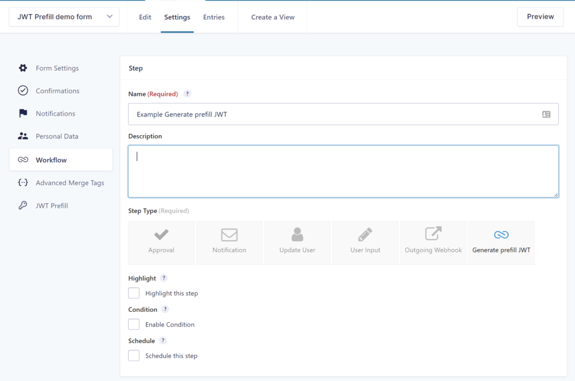Select Workflow in the settings sidebar
This screenshot has height=381, width=575.
click(61, 160)
